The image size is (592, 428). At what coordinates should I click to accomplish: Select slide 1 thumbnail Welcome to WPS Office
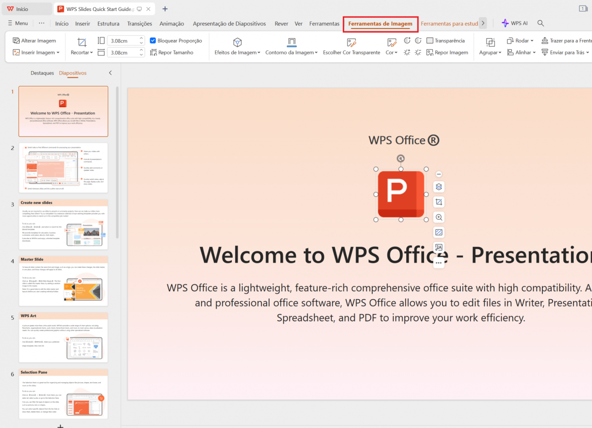[63, 111]
